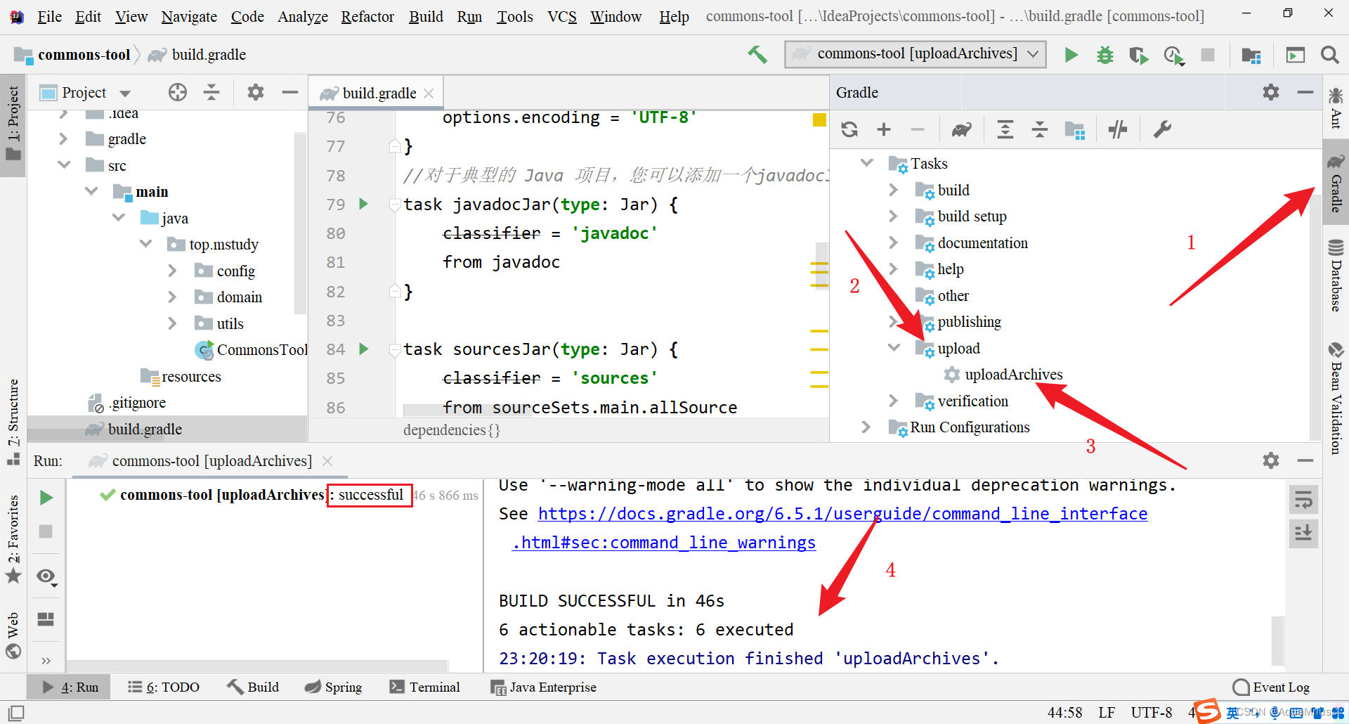This screenshot has height=724, width=1349.
Task: Toggle show-options eye in Run panel
Action: click(46, 577)
